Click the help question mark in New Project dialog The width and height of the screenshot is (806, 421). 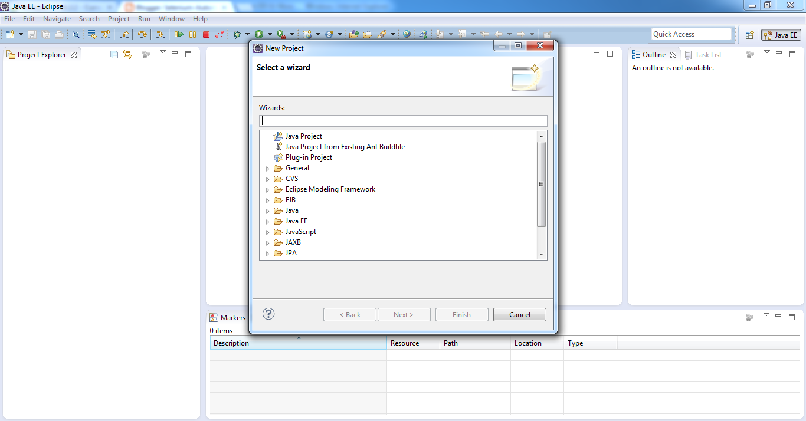(x=268, y=314)
